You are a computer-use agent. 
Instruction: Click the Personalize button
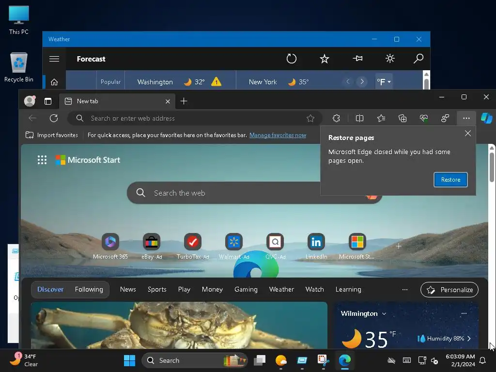click(x=449, y=290)
